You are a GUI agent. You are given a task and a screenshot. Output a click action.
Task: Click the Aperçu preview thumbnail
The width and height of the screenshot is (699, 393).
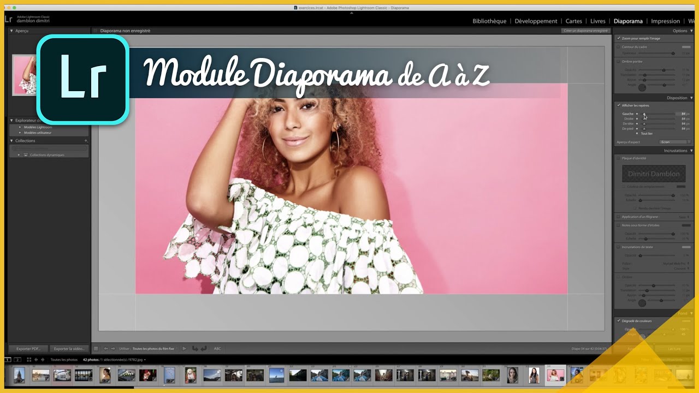coord(24,75)
